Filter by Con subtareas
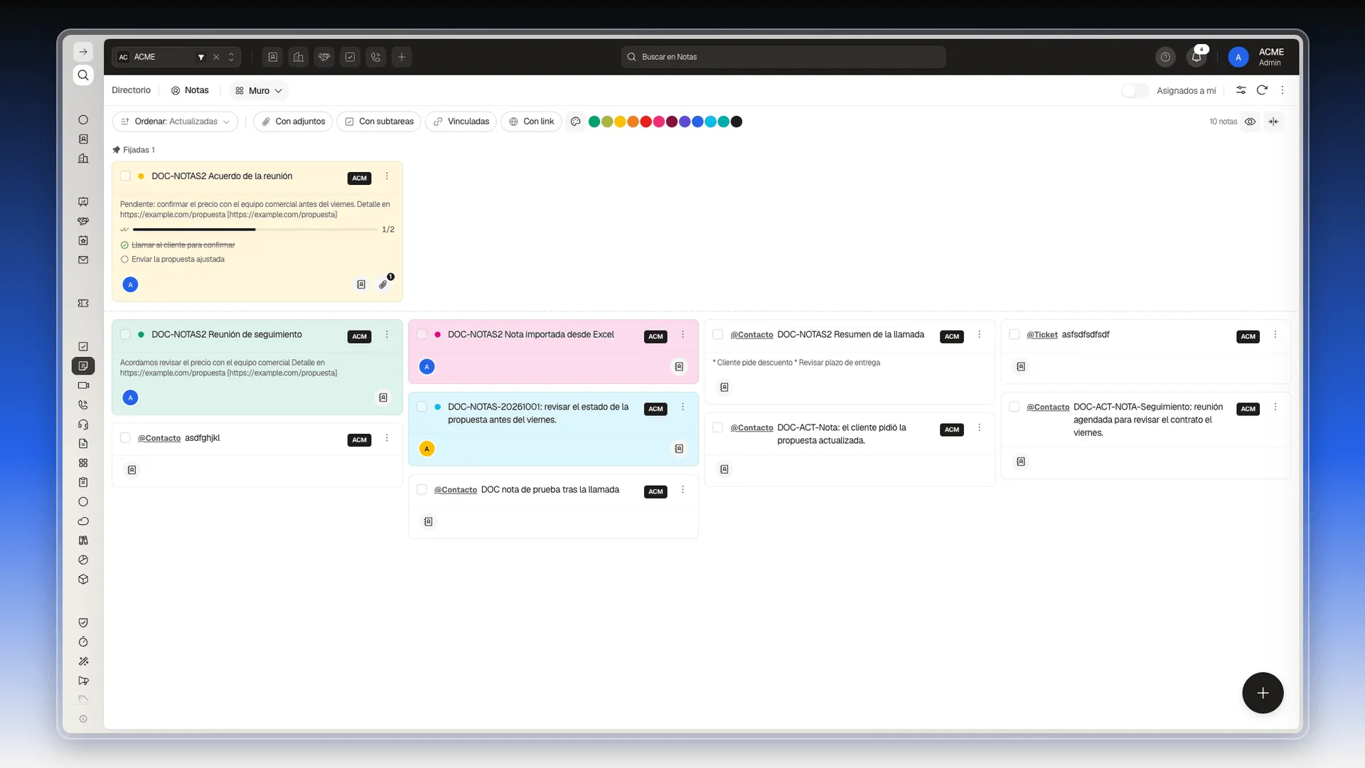Image resolution: width=1365 pixels, height=768 pixels. click(x=379, y=122)
